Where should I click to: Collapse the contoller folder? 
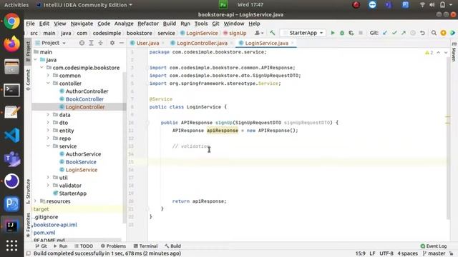[48, 84]
